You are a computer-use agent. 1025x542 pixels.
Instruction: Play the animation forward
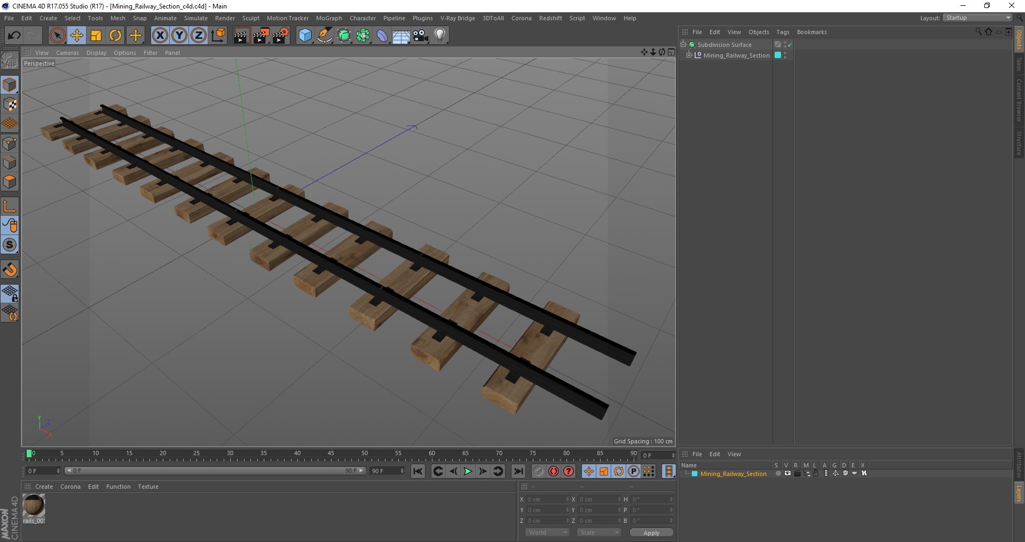coord(468,471)
